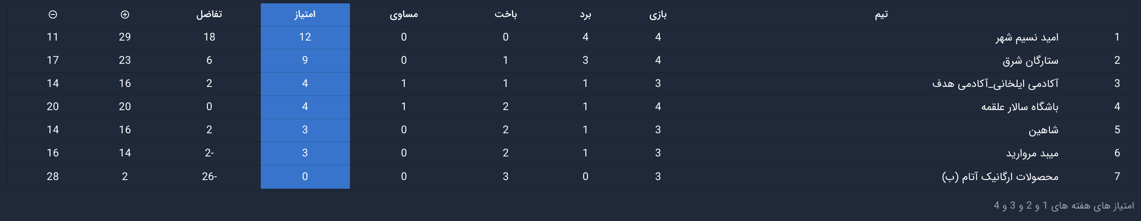Click the تفاضل (goal difference) column header
Viewport: 1141px width, 221px height.
(209, 14)
